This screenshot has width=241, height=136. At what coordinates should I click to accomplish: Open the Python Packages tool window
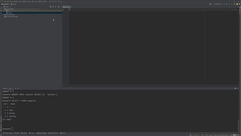[x=42, y=133]
